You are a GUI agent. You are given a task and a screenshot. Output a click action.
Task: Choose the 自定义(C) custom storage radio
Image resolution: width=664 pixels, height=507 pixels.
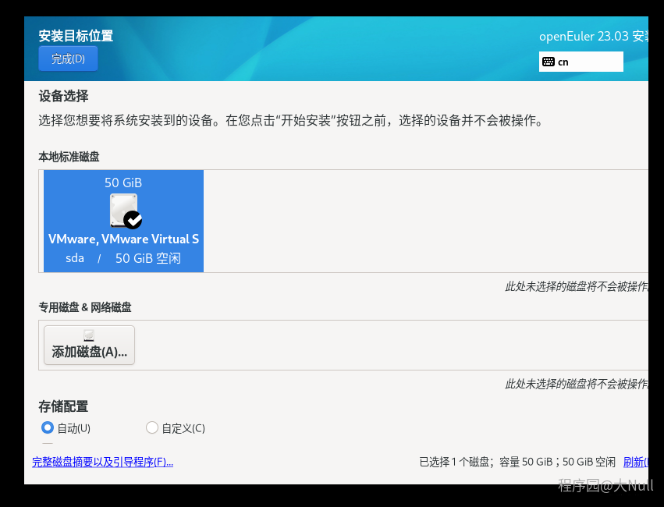tap(152, 427)
